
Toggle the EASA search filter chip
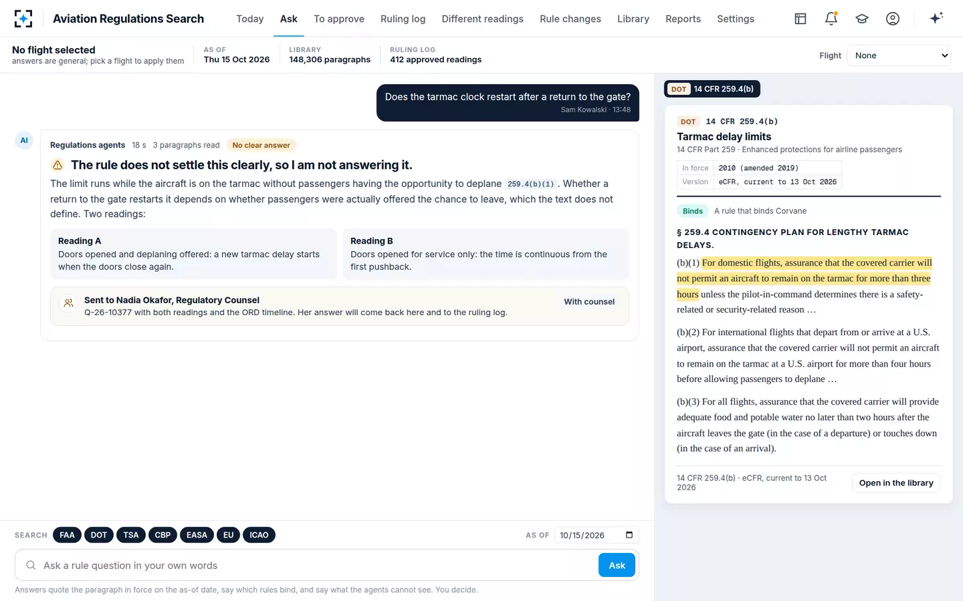tap(197, 535)
